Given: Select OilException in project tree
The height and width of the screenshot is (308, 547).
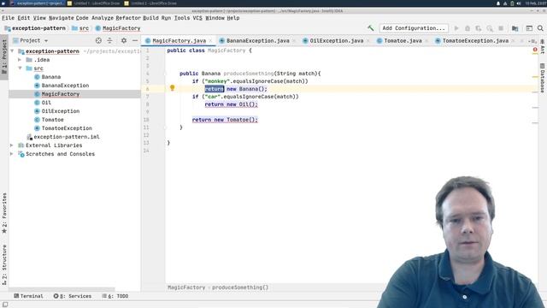Looking at the screenshot, I should 61,111.
